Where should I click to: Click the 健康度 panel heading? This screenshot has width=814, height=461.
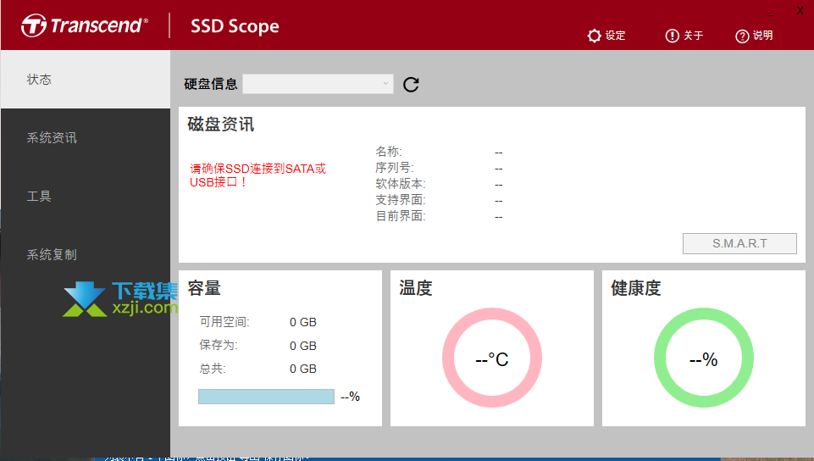pos(636,288)
